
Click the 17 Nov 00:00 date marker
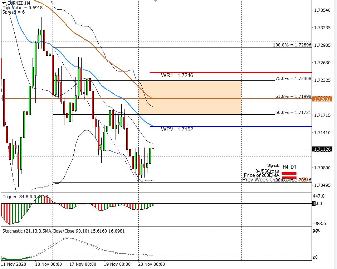83,264
